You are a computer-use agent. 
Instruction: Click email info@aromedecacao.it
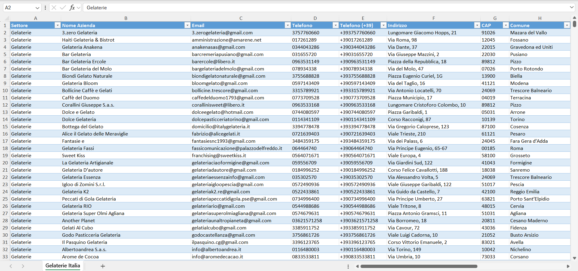[x=241, y=257]
